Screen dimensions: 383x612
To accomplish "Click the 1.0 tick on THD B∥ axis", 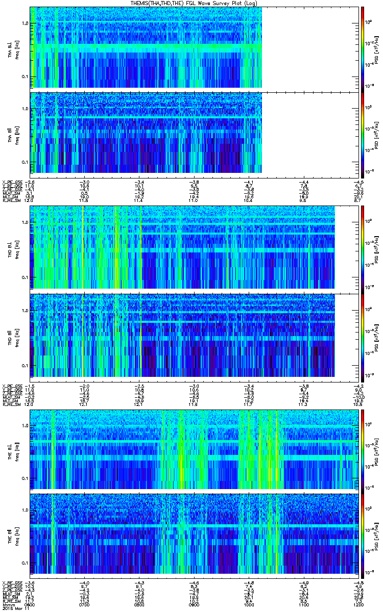I will tap(25, 311).
